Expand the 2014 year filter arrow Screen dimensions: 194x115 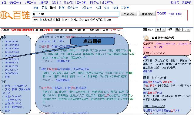pyautogui.click(x=3, y=45)
